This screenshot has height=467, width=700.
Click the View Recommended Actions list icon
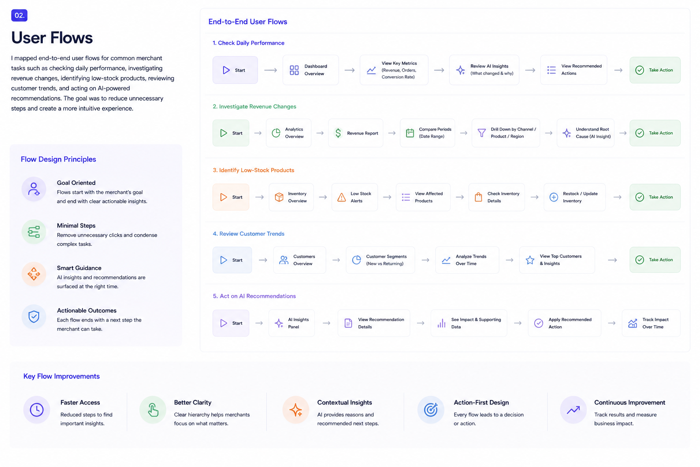point(551,70)
